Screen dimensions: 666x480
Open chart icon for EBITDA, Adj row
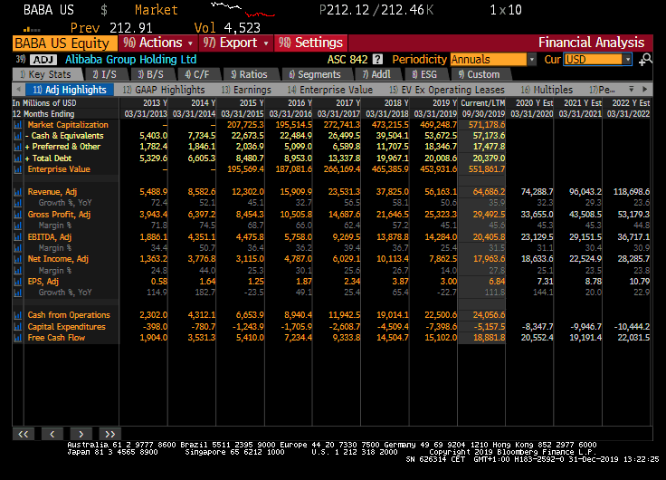point(18,237)
